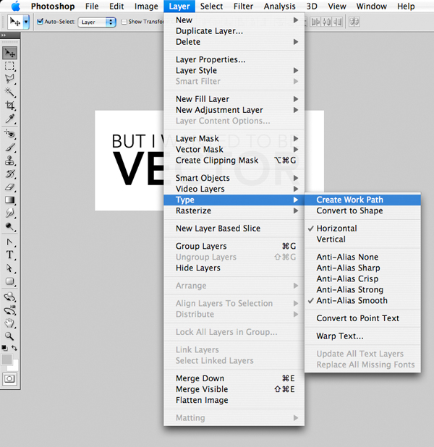This screenshot has height=447, width=434.
Task: Reset default foreground and background colors
Action: (x=4, y=348)
